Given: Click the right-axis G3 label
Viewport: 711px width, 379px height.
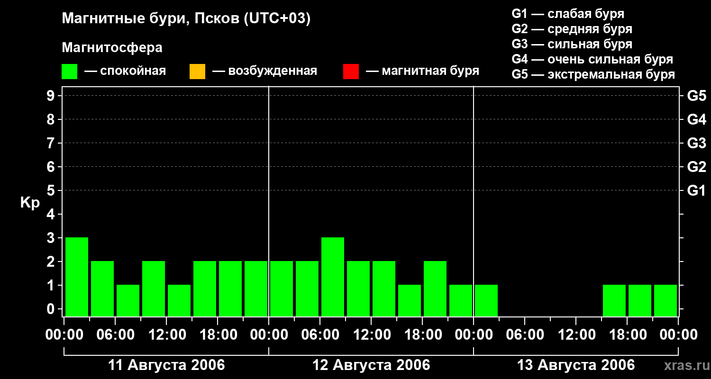Looking at the screenshot, I should 696,143.
